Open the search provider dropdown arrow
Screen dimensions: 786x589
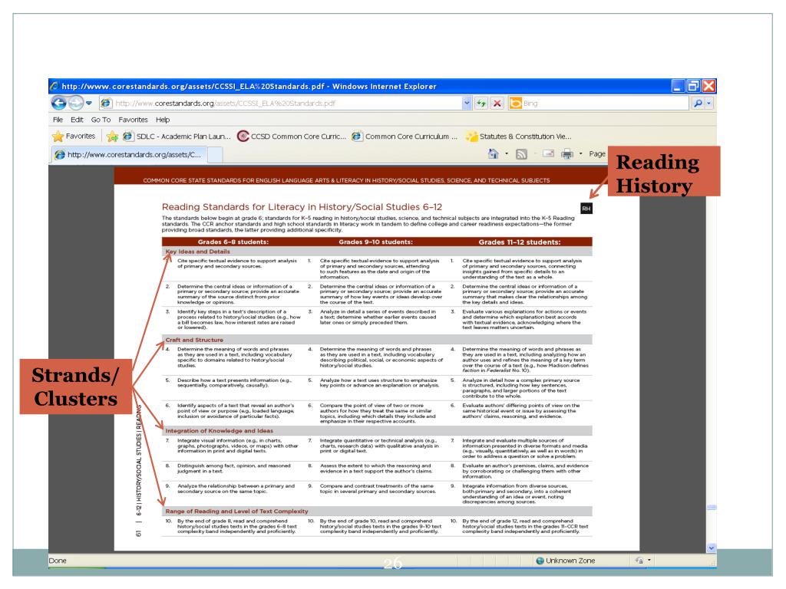tap(708, 104)
